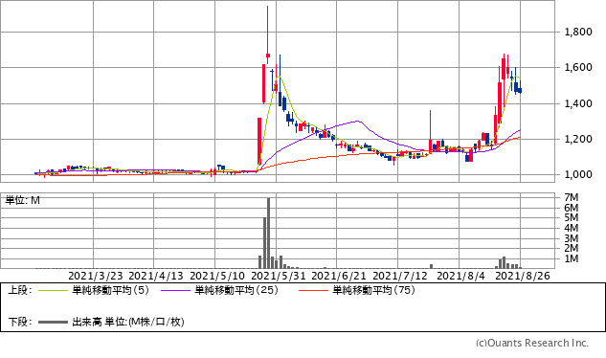Click the 4M volume axis label
606x358 pixels.
pos(571,228)
